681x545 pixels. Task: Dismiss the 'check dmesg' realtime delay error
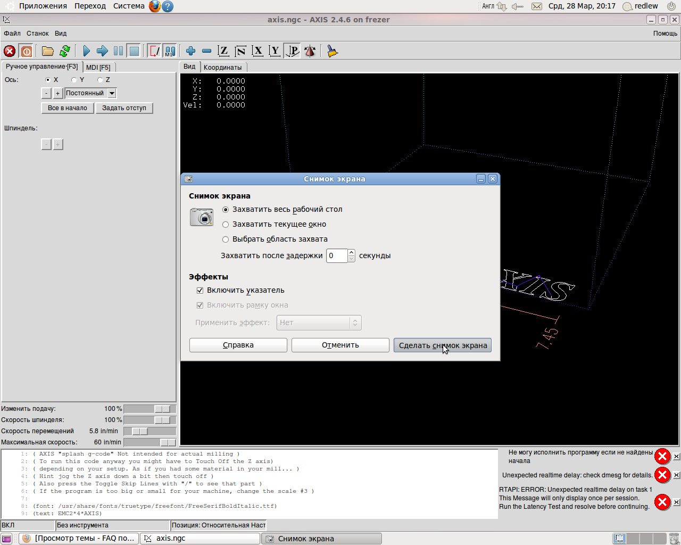click(676, 475)
